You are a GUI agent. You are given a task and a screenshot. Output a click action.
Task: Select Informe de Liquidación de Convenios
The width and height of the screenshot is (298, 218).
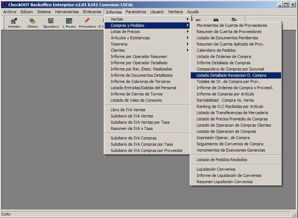236,176
